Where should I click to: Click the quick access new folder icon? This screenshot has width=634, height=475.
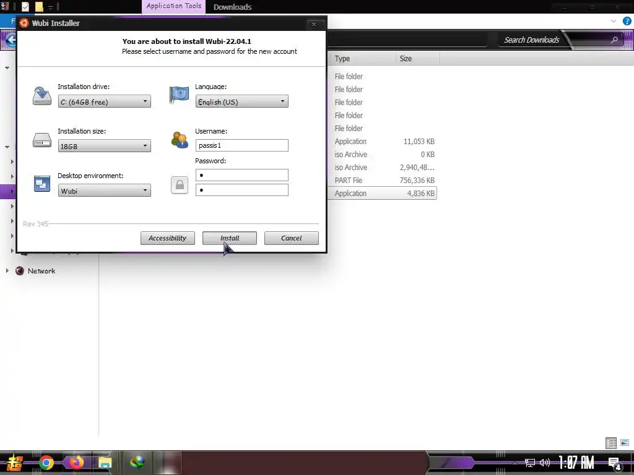pos(39,6)
